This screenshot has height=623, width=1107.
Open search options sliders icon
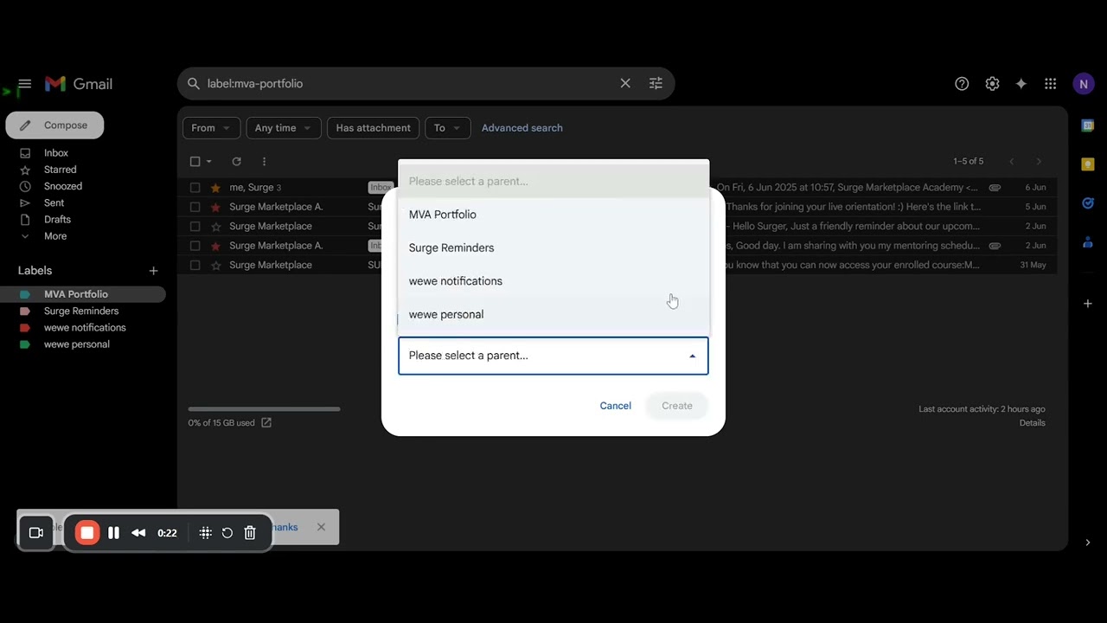tap(656, 84)
